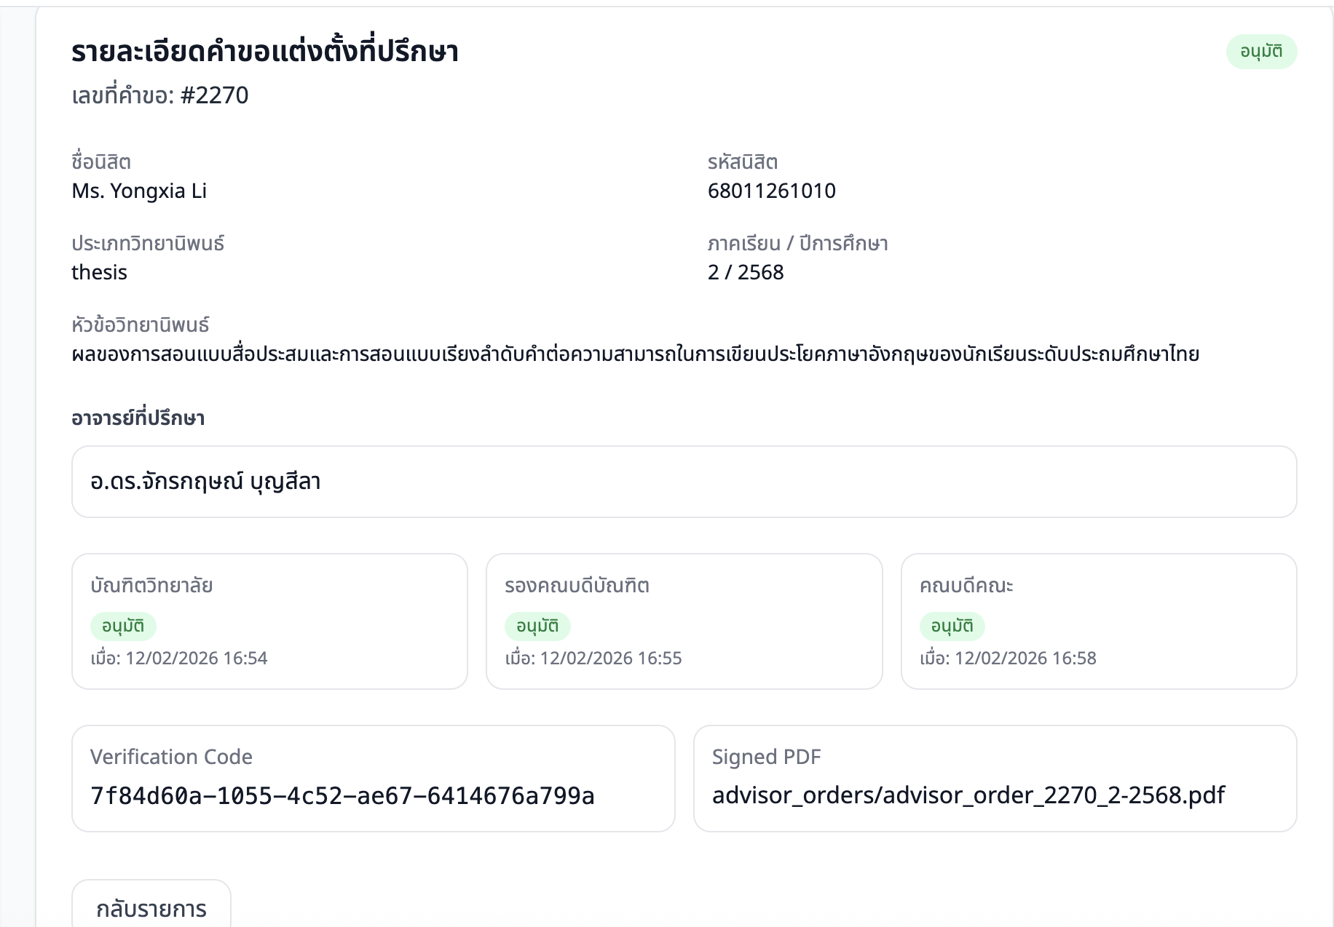The width and height of the screenshot is (1334, 927).
Task: Click the green อนุมัติ status badge at top right
Action: tap(1262, 51)
